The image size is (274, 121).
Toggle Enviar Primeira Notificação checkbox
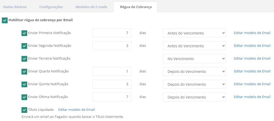[24, 33]
